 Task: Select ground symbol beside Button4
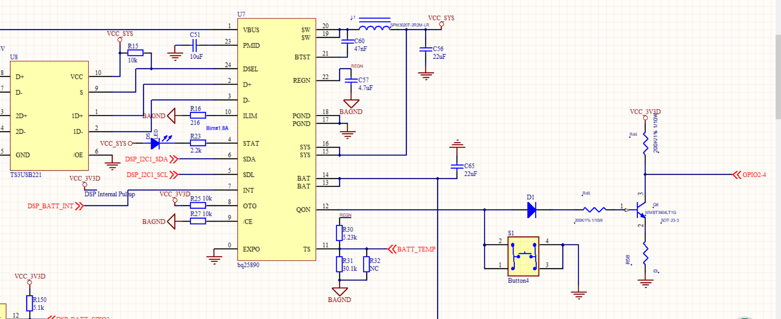pyautogui.click(x=579, y=295)
